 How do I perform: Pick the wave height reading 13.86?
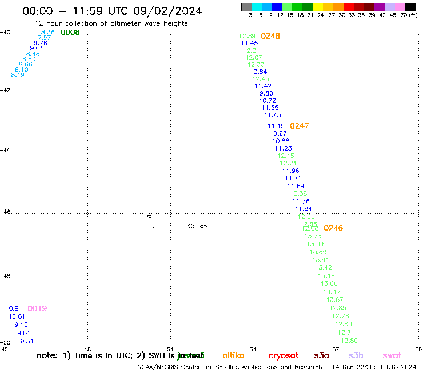coord(318,252)
